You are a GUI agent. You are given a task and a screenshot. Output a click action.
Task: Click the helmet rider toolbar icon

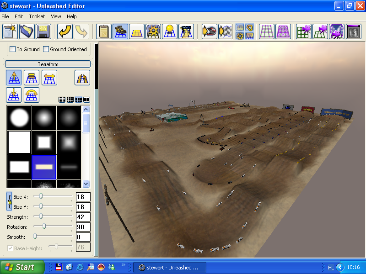tap(209, 32)
